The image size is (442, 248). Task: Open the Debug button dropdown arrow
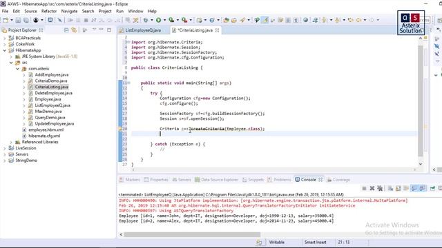(x=152, y=20)
